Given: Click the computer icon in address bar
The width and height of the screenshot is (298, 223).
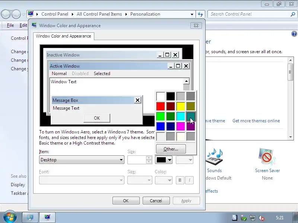Looking at the screenshot, I should 31,14.
